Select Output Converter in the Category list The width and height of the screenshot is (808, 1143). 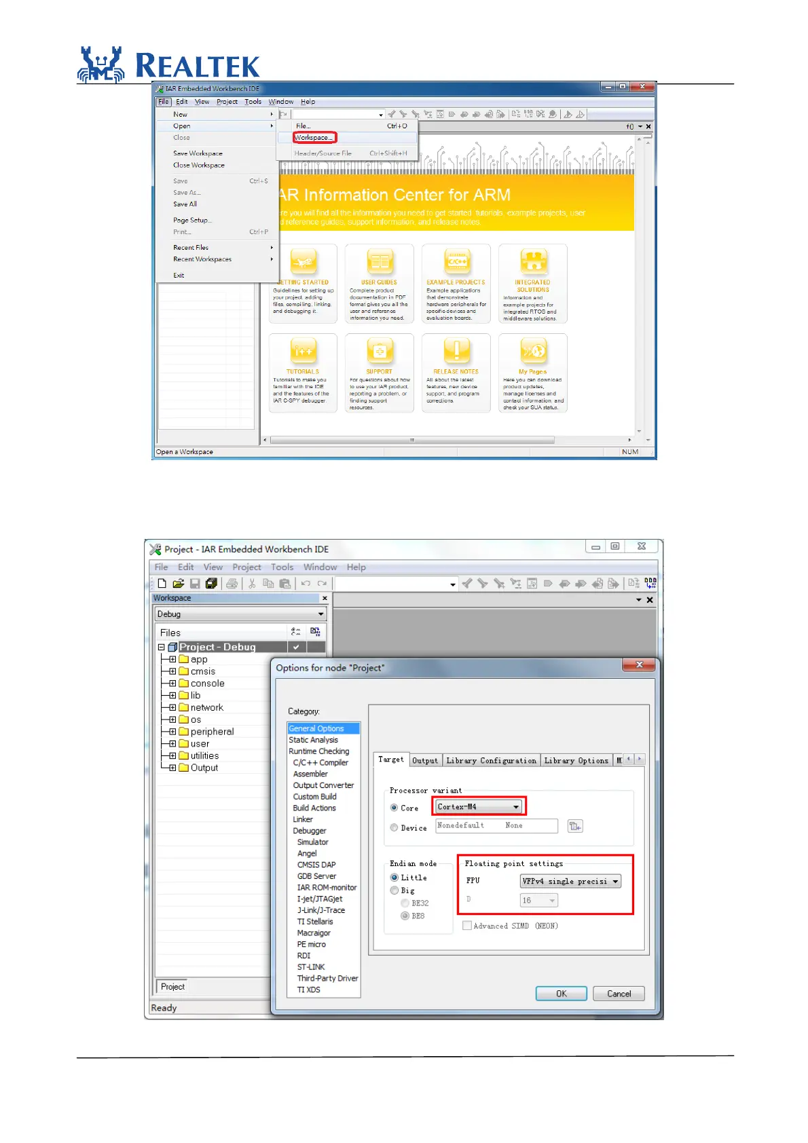click(x=323, y=785)
